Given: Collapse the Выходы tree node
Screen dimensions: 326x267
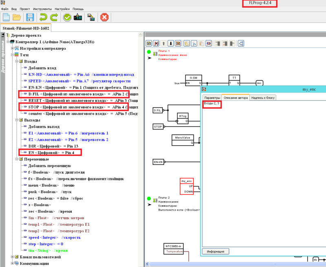Looking at the screenshot, I should [17, 120].
